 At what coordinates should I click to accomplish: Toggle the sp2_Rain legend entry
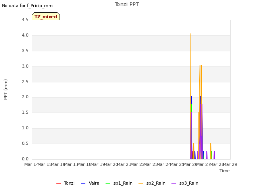(152, 183)
